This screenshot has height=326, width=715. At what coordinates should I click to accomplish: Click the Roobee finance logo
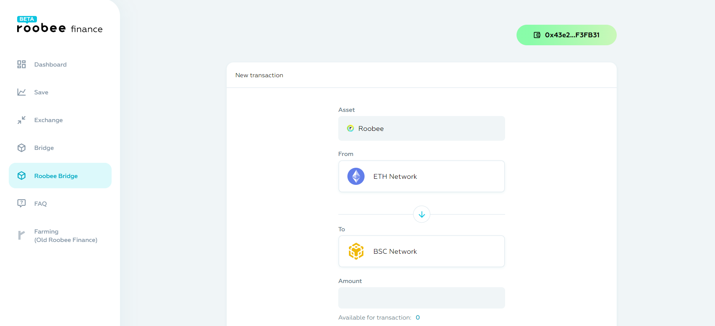60,25
